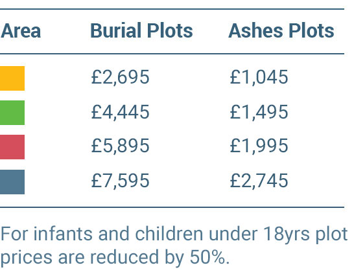Select the £4,445 burial plot price

[x=121, y=112]
